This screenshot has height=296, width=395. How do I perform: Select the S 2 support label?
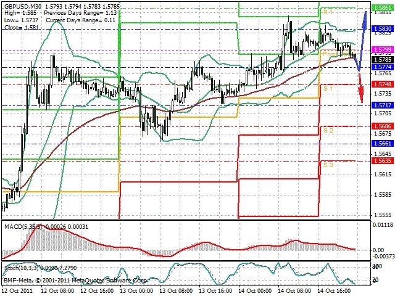click(328, 130)
